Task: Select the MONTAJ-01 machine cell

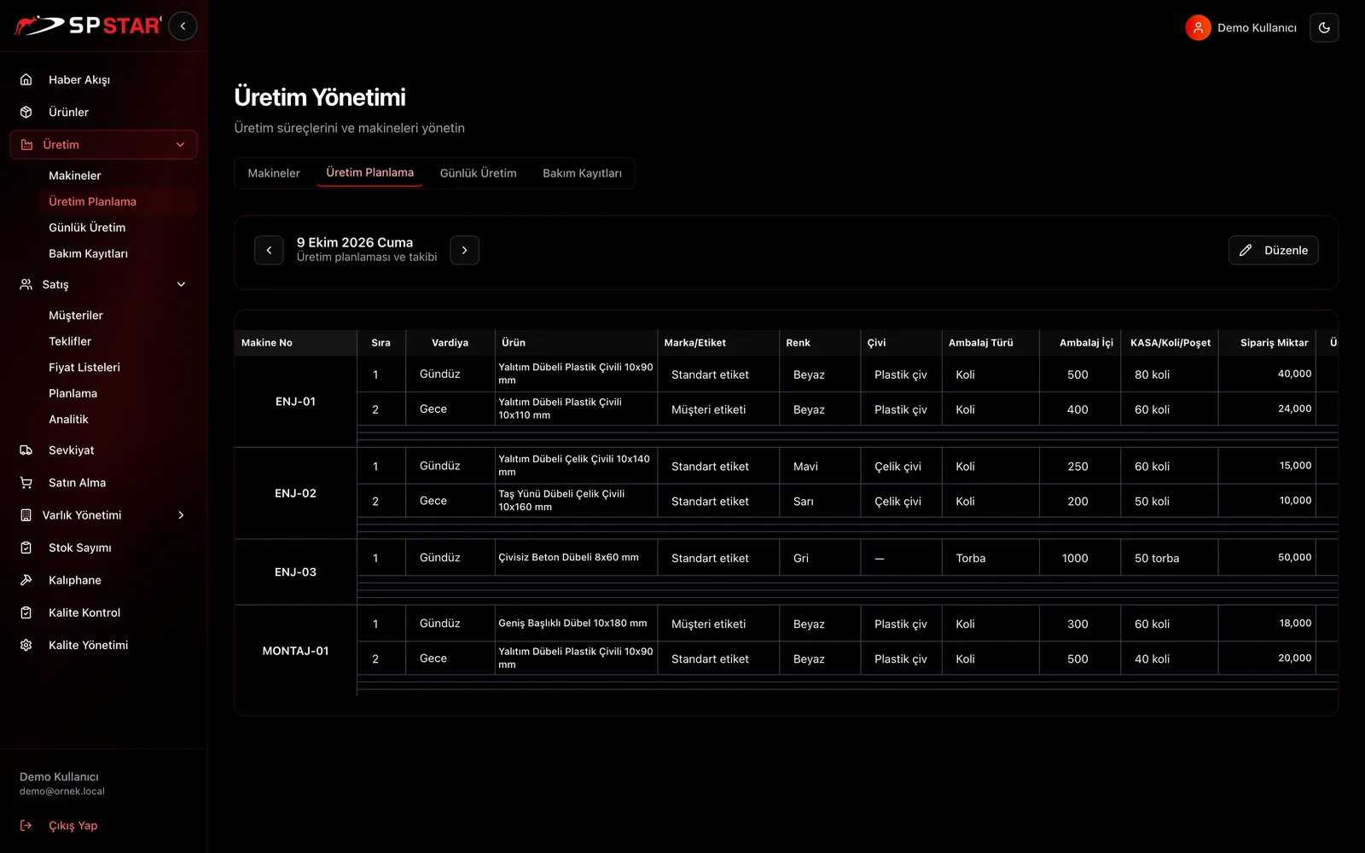Action: click(295, 650)
